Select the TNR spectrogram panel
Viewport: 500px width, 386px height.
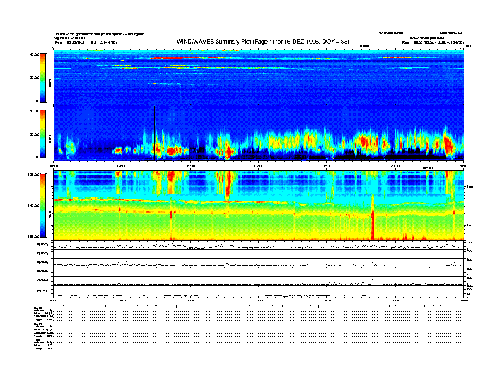pyautogui.click(x=259, y=206)
